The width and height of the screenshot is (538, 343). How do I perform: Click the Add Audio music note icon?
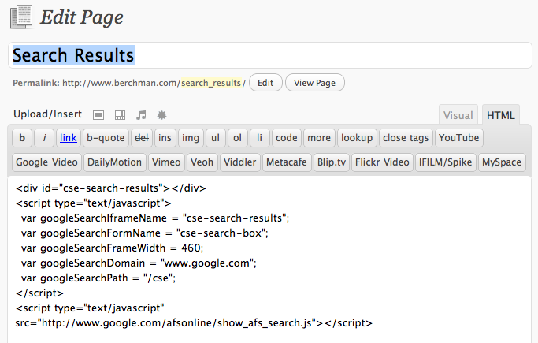[x=141, y=115]
